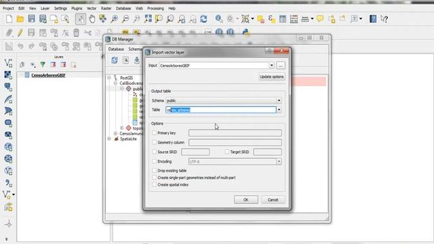Open the Schema dropdown showing public
The image size is (434, 244).
click(x=224, y=100)
